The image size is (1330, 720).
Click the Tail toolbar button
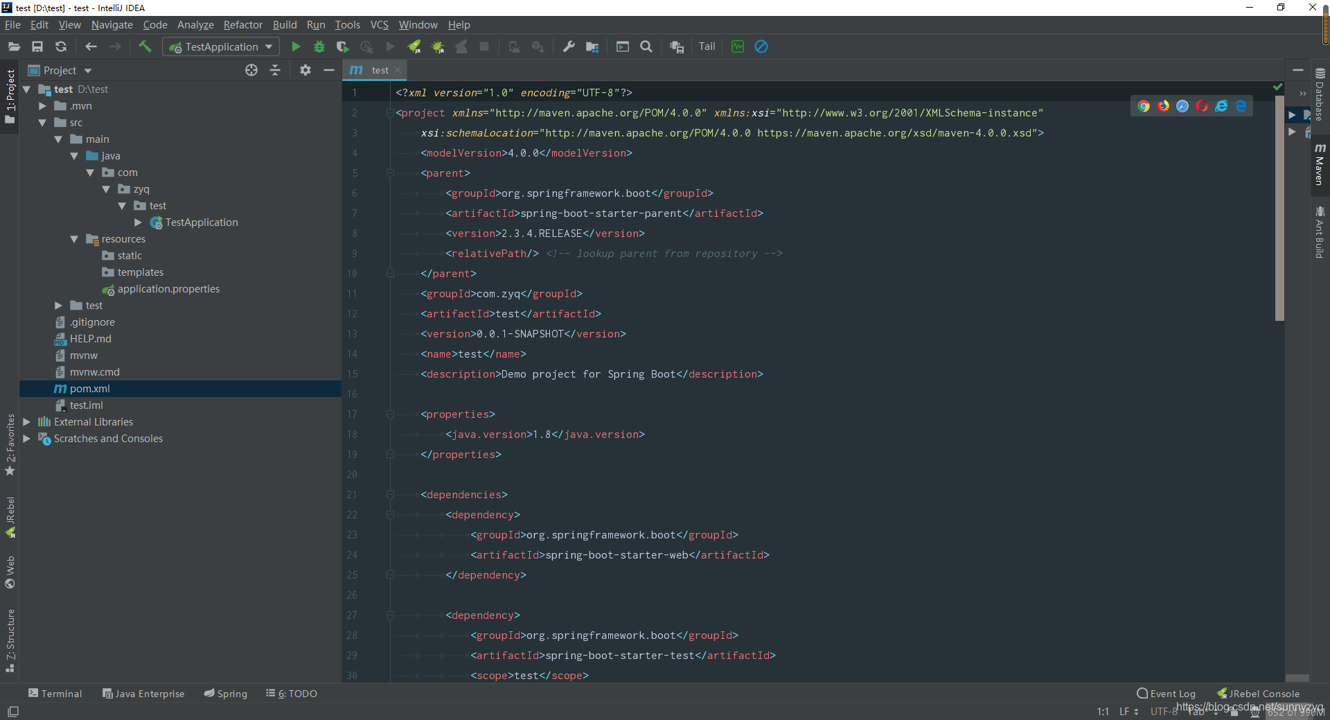tap(707, 46)
